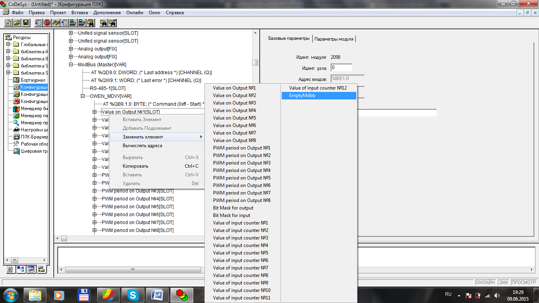Click the Login to PLC toolbar icon
This screenshot has width=539, height=303.
coord(73,22)
